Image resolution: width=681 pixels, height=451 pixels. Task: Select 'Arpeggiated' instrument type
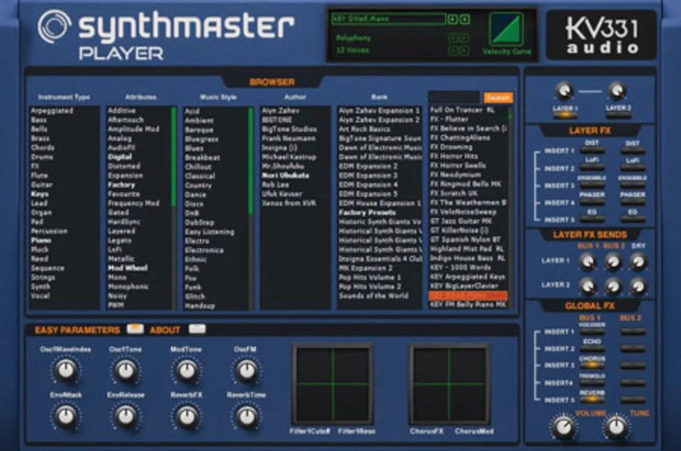pyautogui.click(x=51, y=111)
